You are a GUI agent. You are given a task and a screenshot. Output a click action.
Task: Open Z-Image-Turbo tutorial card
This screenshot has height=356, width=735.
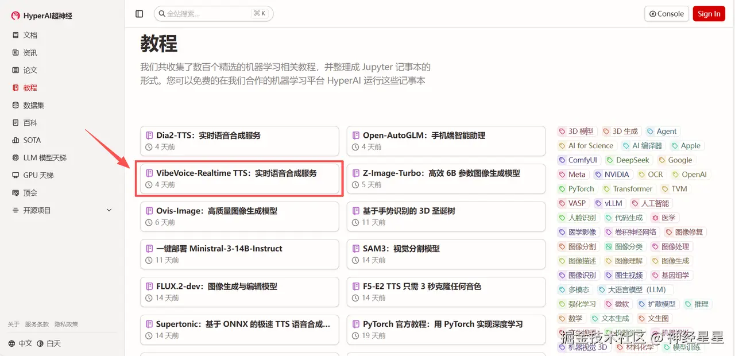click(446, 179)
